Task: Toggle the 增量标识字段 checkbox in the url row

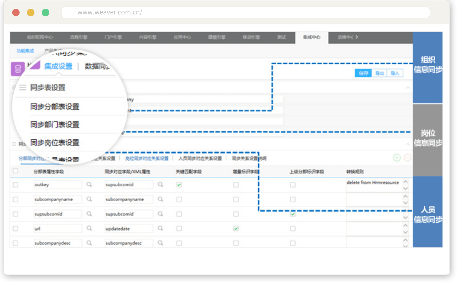Action: click(x=236, y=229)
